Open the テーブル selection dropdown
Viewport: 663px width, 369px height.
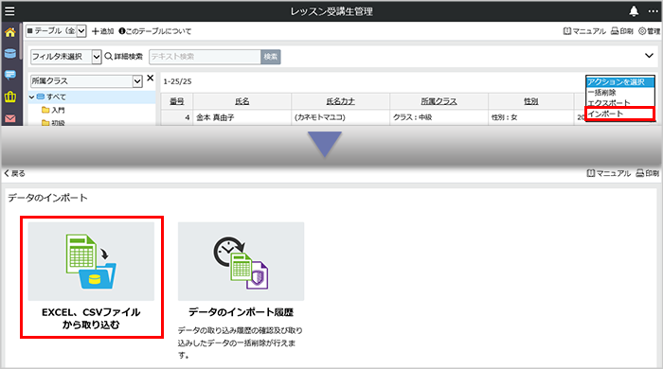(56, 31)
